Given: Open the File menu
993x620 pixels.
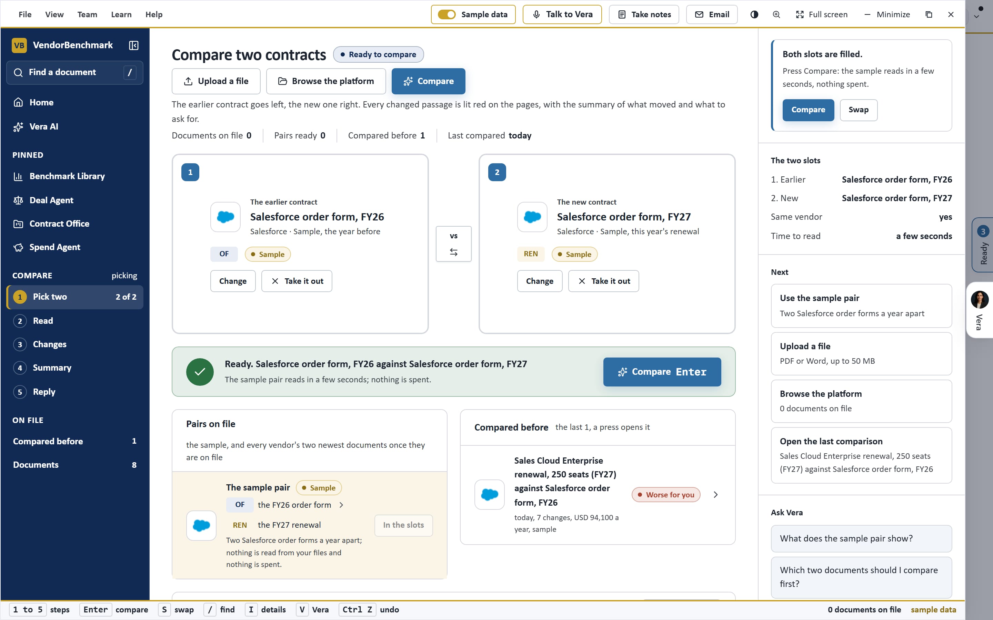Looking at the screenshot, I should [25, 14].
